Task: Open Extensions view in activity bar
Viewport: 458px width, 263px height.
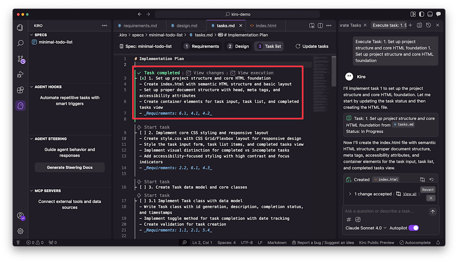Action: click(20, 90)
